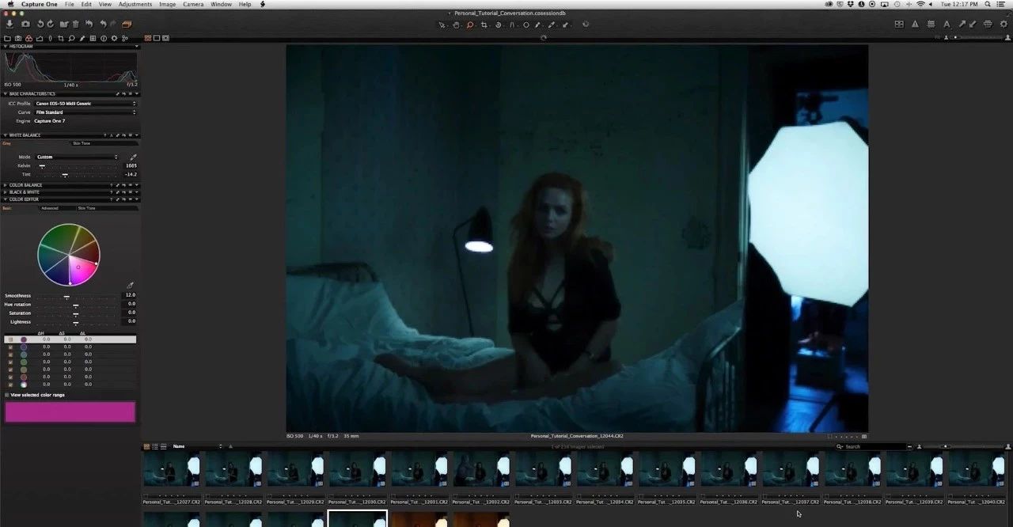The image size is (1013, 527).
Task: Toggle checkbox of the green color row
Action: coord(10,362)
